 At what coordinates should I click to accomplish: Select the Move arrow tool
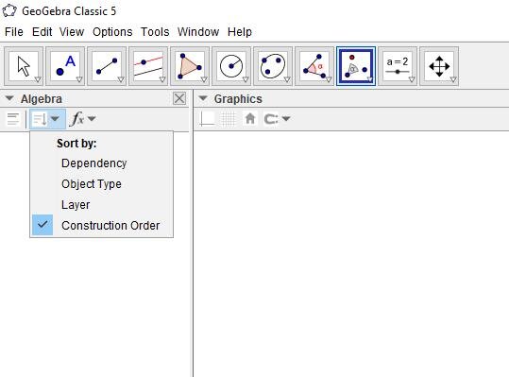point(24,66)
